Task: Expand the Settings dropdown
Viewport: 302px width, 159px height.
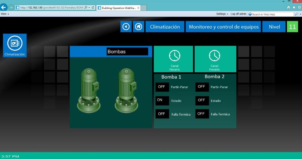Action: coord(222,14)
